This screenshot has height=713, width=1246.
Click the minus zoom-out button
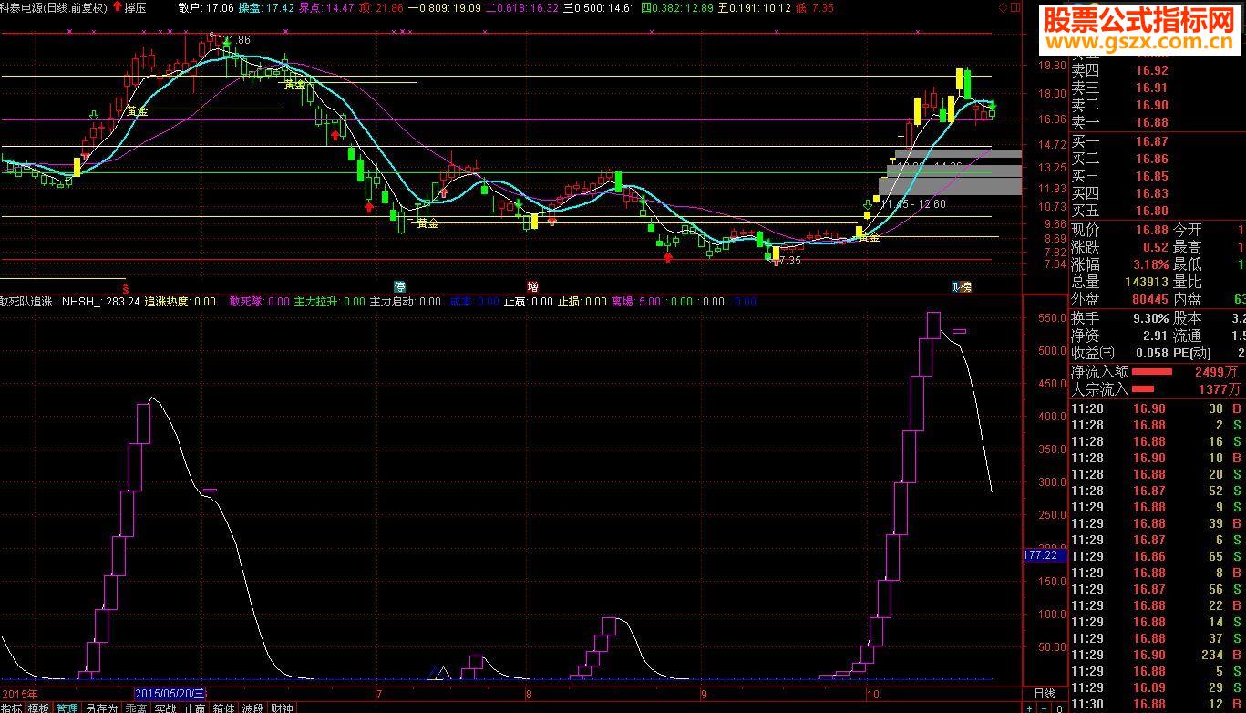[1045, 708]
